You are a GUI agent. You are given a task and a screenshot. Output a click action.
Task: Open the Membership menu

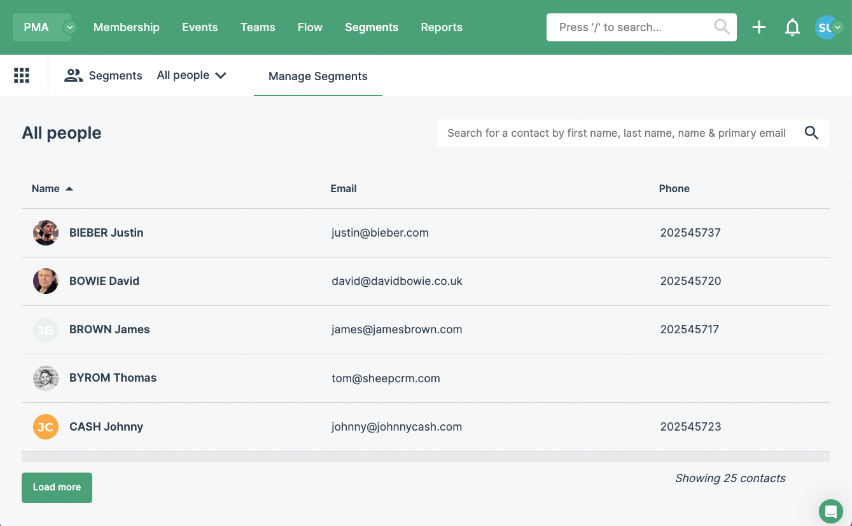coord(126,27)
